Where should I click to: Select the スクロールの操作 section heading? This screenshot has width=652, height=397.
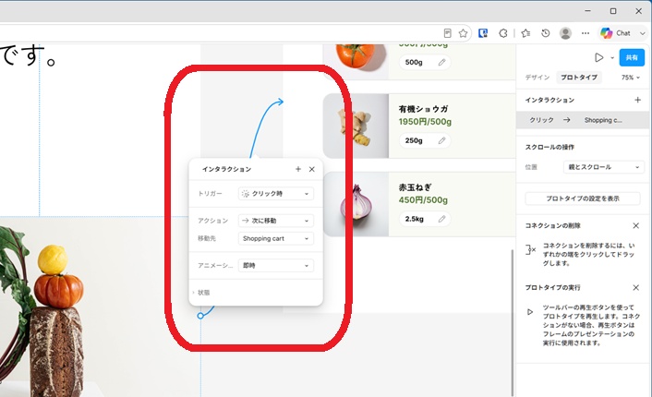[549, 147]
